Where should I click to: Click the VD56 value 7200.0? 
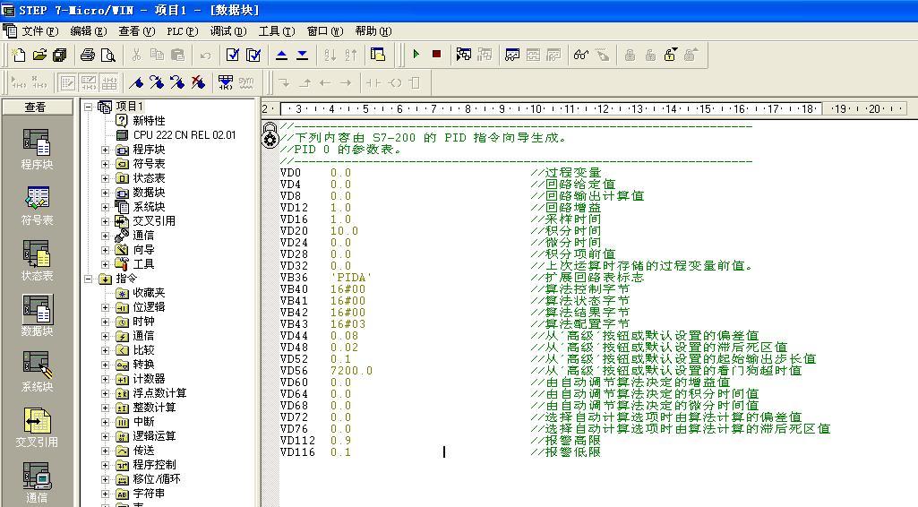pos(351,371)
